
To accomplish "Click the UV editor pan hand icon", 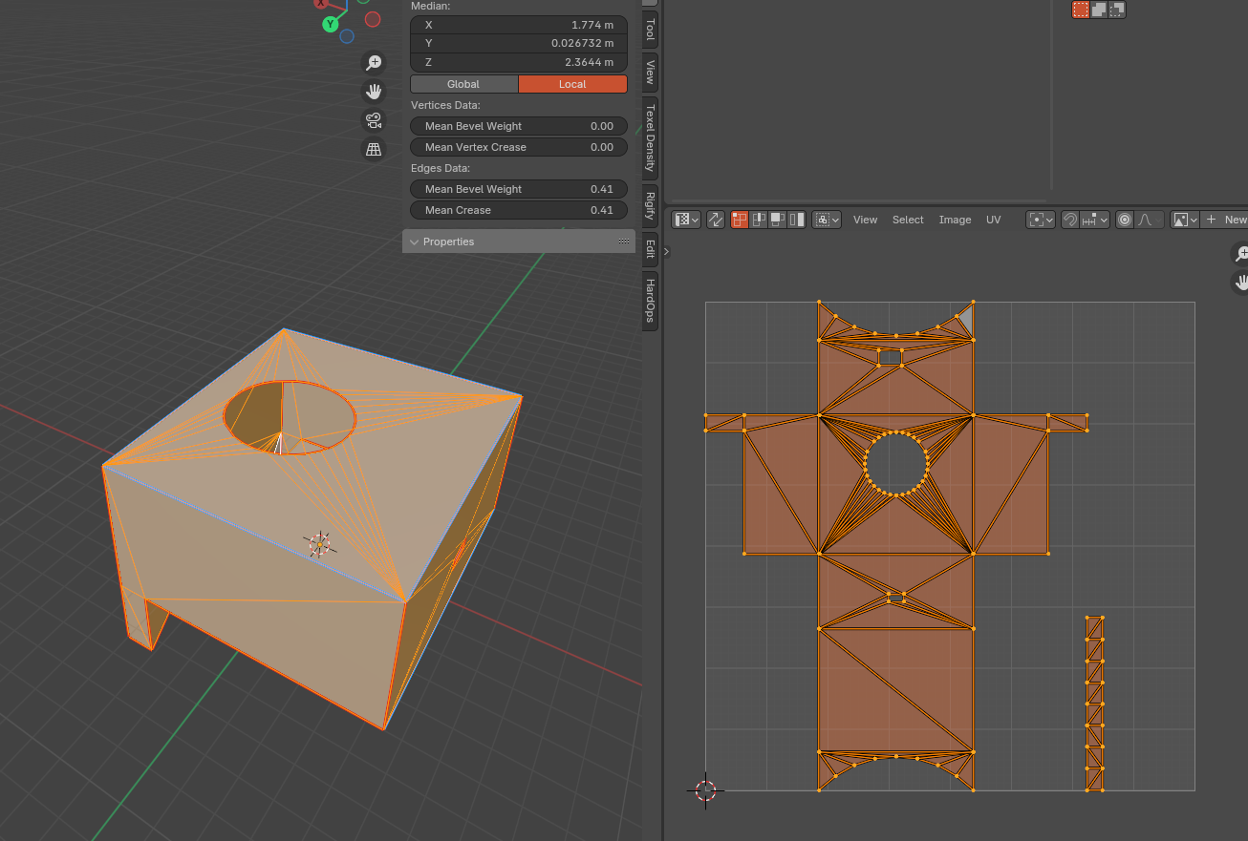I will click(1239, 282).
